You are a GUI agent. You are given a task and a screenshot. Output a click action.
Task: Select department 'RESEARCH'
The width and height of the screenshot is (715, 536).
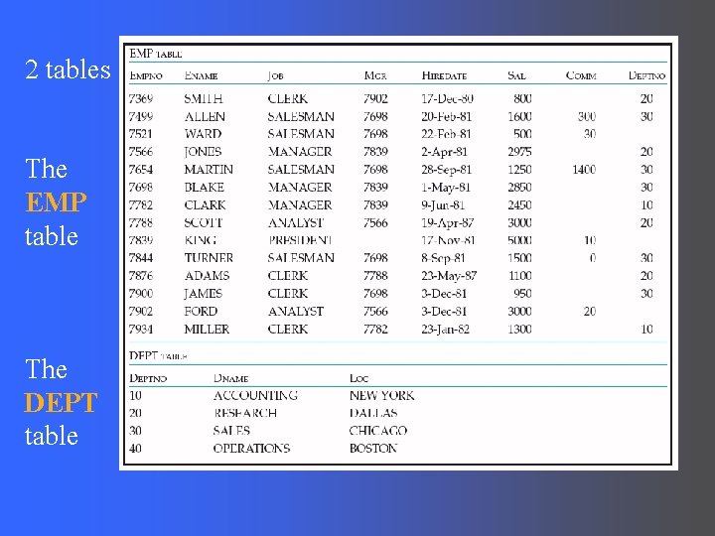[x=245, y=413]
